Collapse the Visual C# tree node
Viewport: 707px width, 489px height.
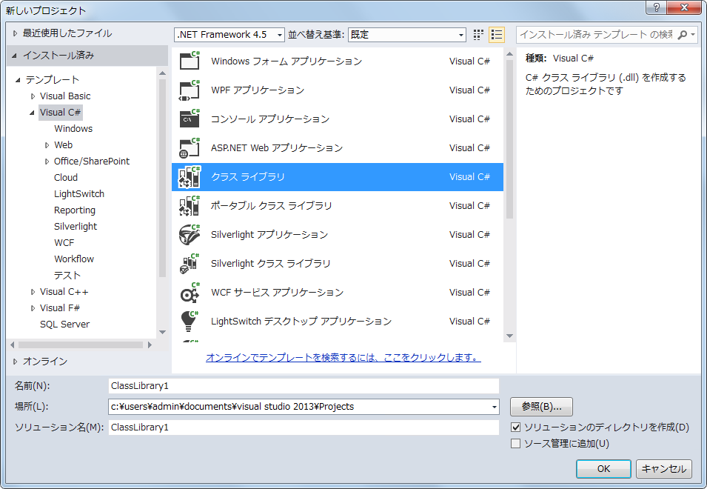(x=32, y=113)
